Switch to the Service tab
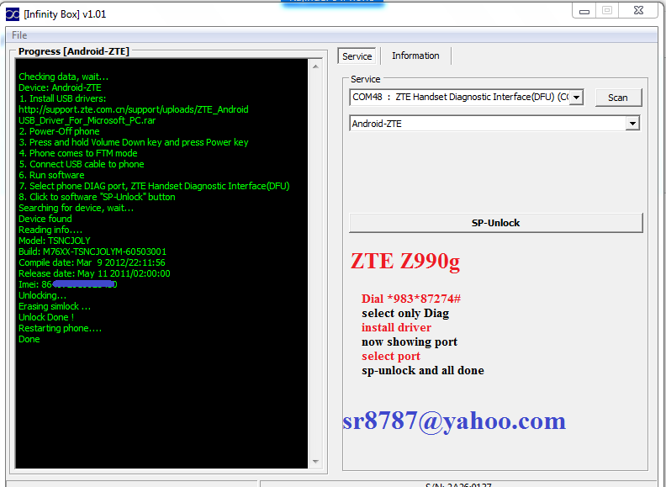 point(357,56)
